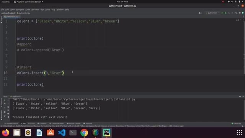The width and height of the screenshot is (245, 138).
Task: Open the View menu
Action: pos(13,10)
